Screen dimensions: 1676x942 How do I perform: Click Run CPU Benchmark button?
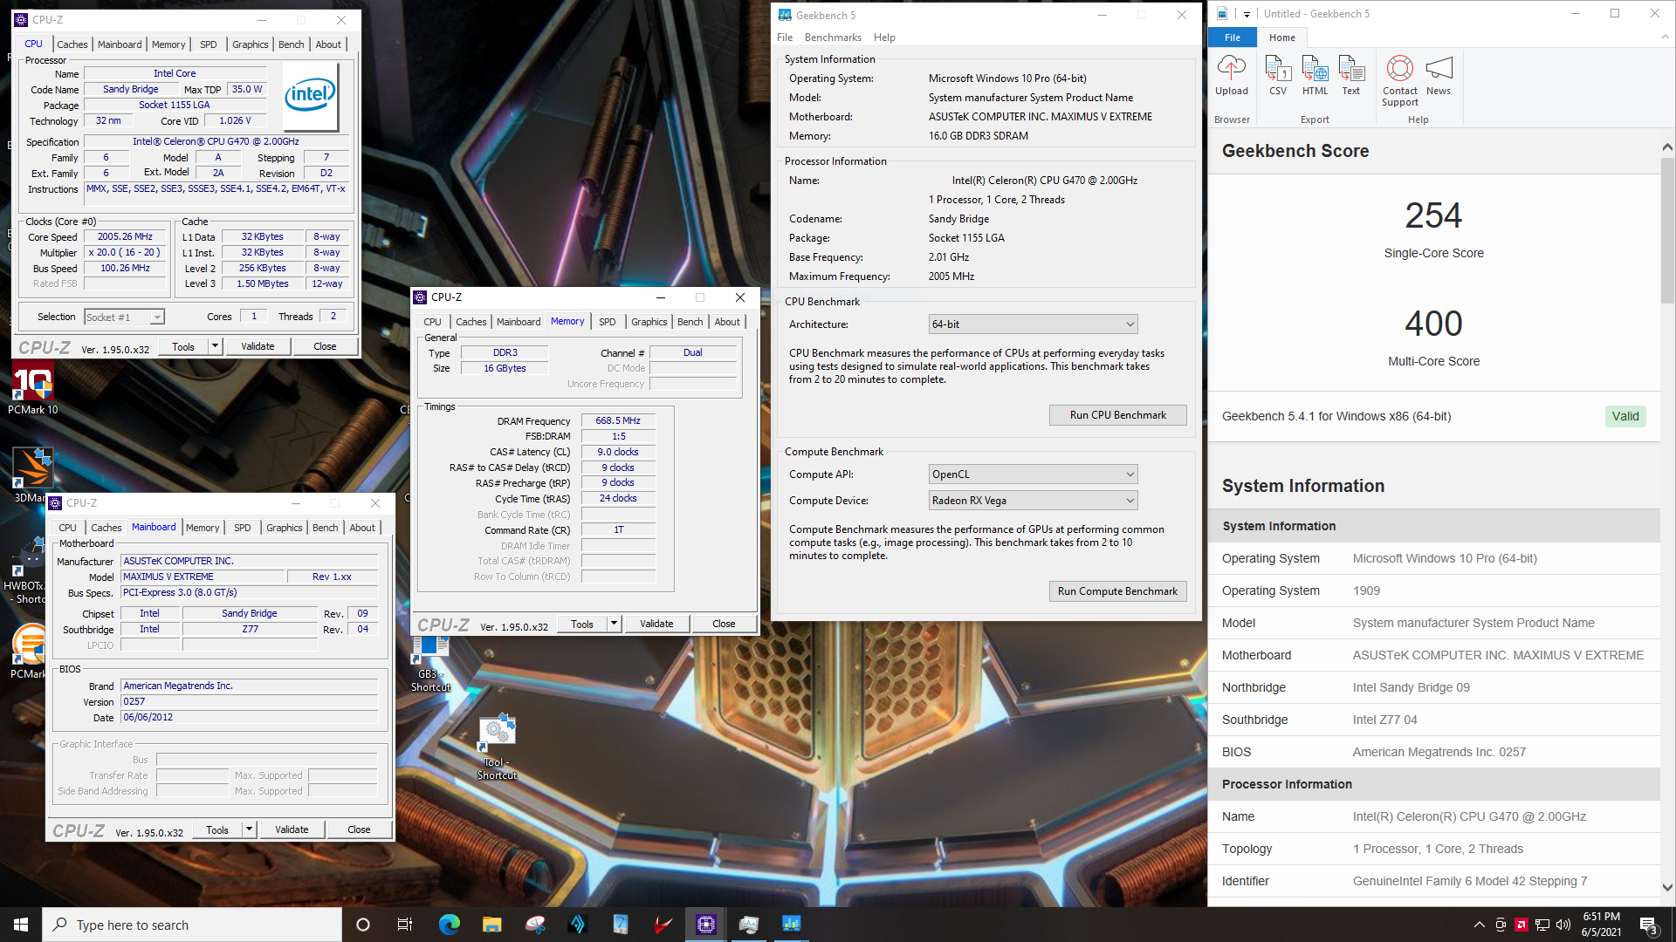point(1117,415)
